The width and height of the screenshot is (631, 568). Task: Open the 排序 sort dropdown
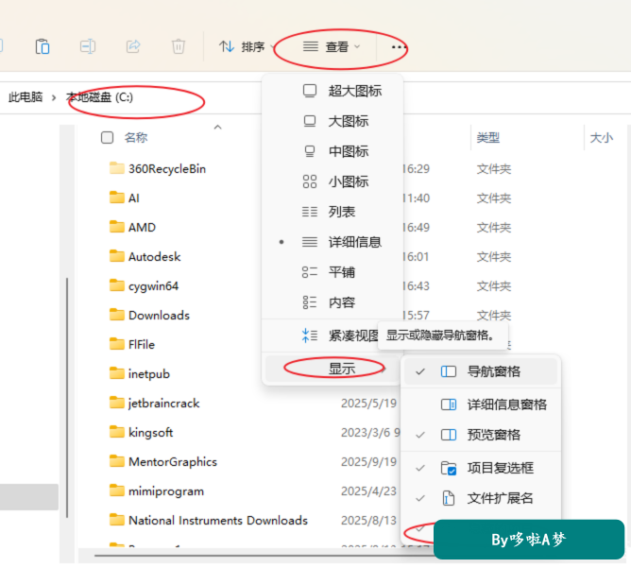(247, 46)
